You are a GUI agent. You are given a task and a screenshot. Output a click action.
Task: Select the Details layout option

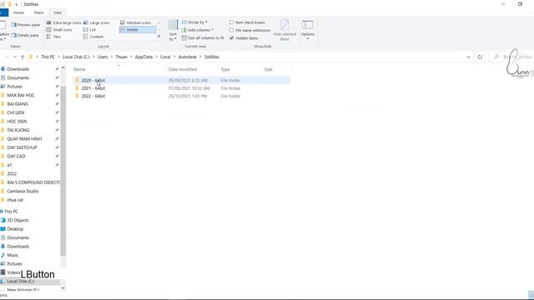pos(138,30)
